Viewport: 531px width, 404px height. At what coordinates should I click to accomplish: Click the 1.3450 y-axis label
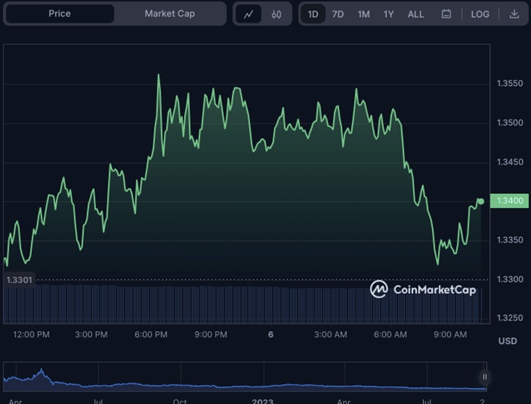(x=510, y=162)
